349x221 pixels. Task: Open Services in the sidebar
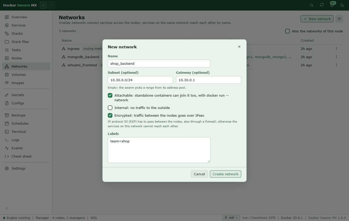coord(26,25)
